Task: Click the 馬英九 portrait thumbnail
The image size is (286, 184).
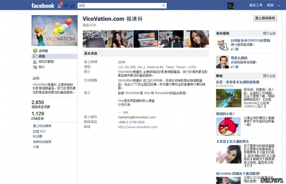Action: tap(223, 62)
